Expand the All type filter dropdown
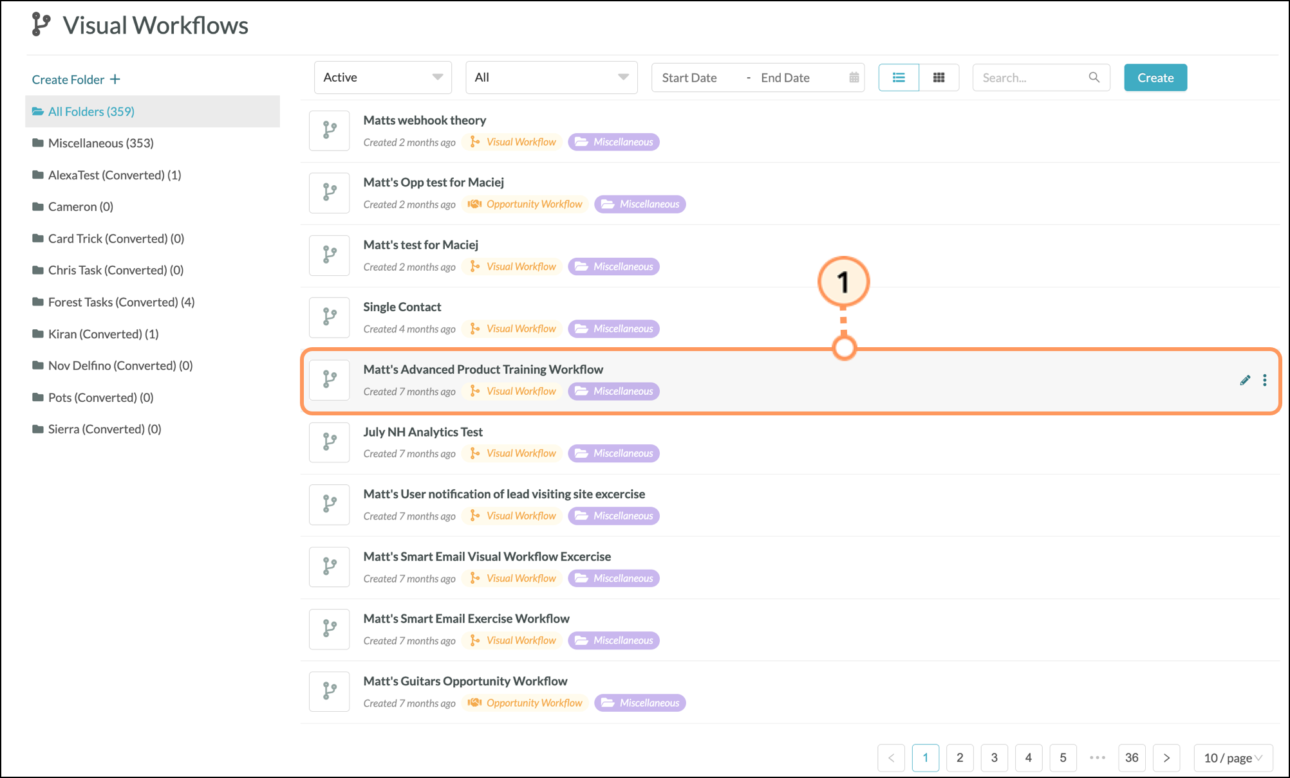This screenshot has height=778, width=1290. (551, 77)
